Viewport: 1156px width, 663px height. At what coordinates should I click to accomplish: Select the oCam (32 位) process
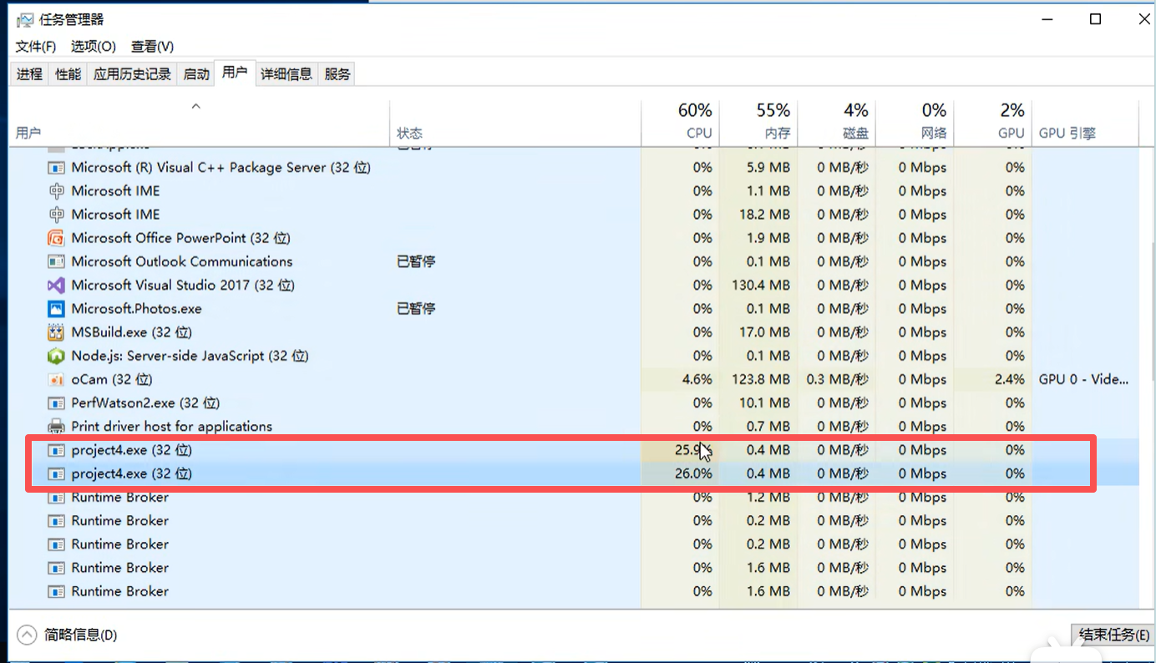click(575, 379)
